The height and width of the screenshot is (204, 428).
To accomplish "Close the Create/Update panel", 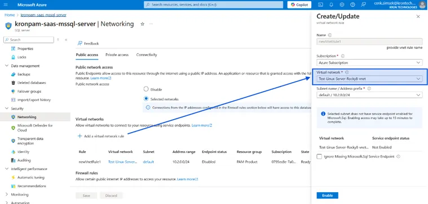I will coord(418,17).
